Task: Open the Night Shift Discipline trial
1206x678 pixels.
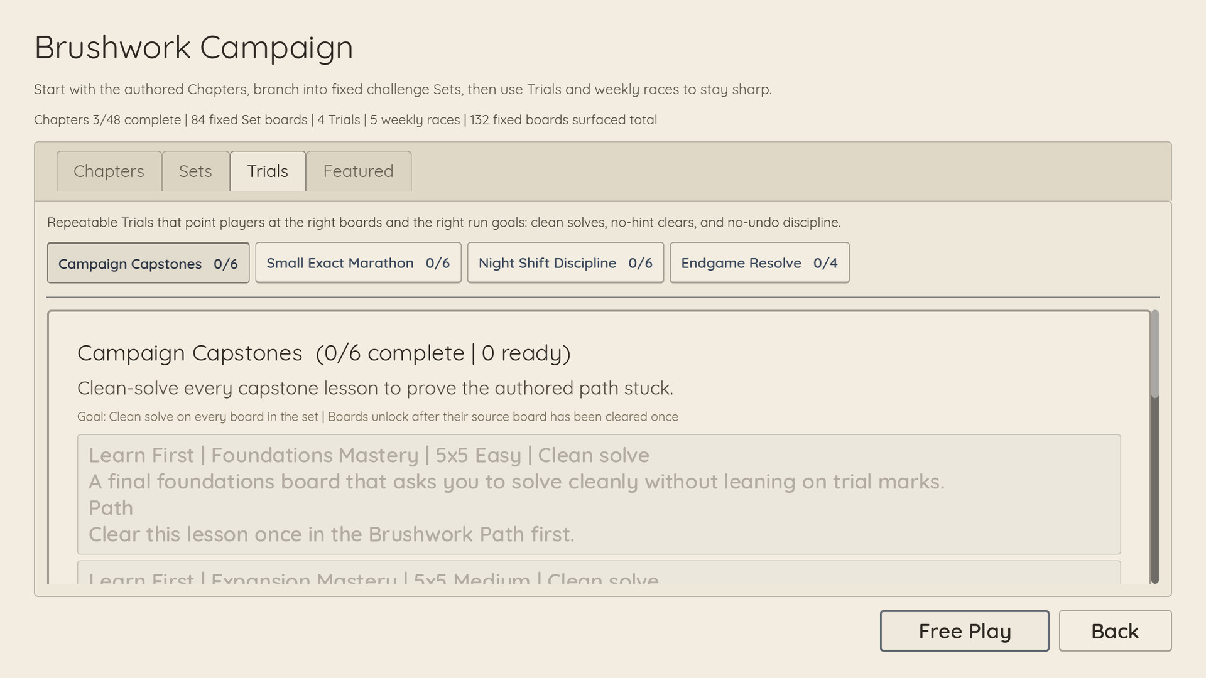Action: point(565,263)
